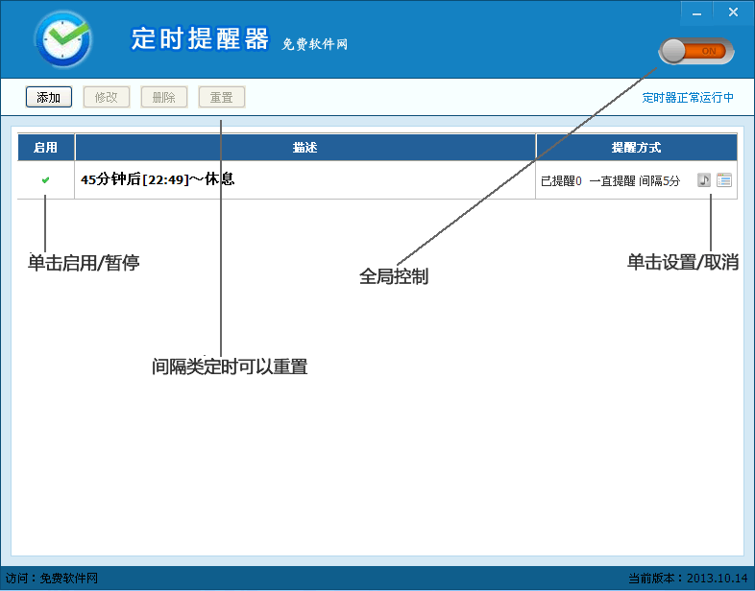The width and height of the screenshot is (755, 591).
Task: Click the clock logo with green checkmark
Action: [x=62, y=38]
